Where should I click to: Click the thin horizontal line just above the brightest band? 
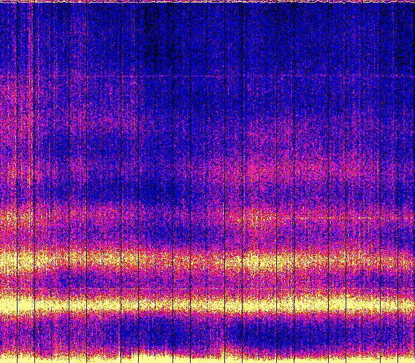click(207, 289)
